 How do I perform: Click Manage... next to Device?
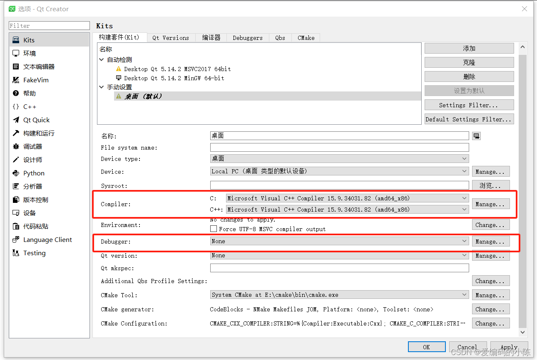491,171
